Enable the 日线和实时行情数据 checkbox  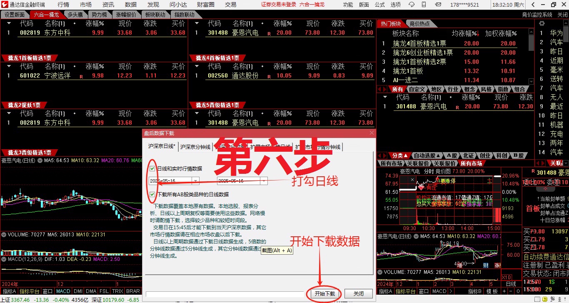click(x=152, y=169)
